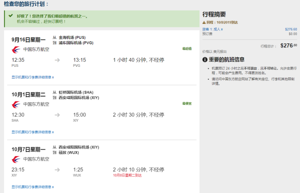Click the 行程摘要 heading
Screen dimensions: 300x193
coord(214,14)
